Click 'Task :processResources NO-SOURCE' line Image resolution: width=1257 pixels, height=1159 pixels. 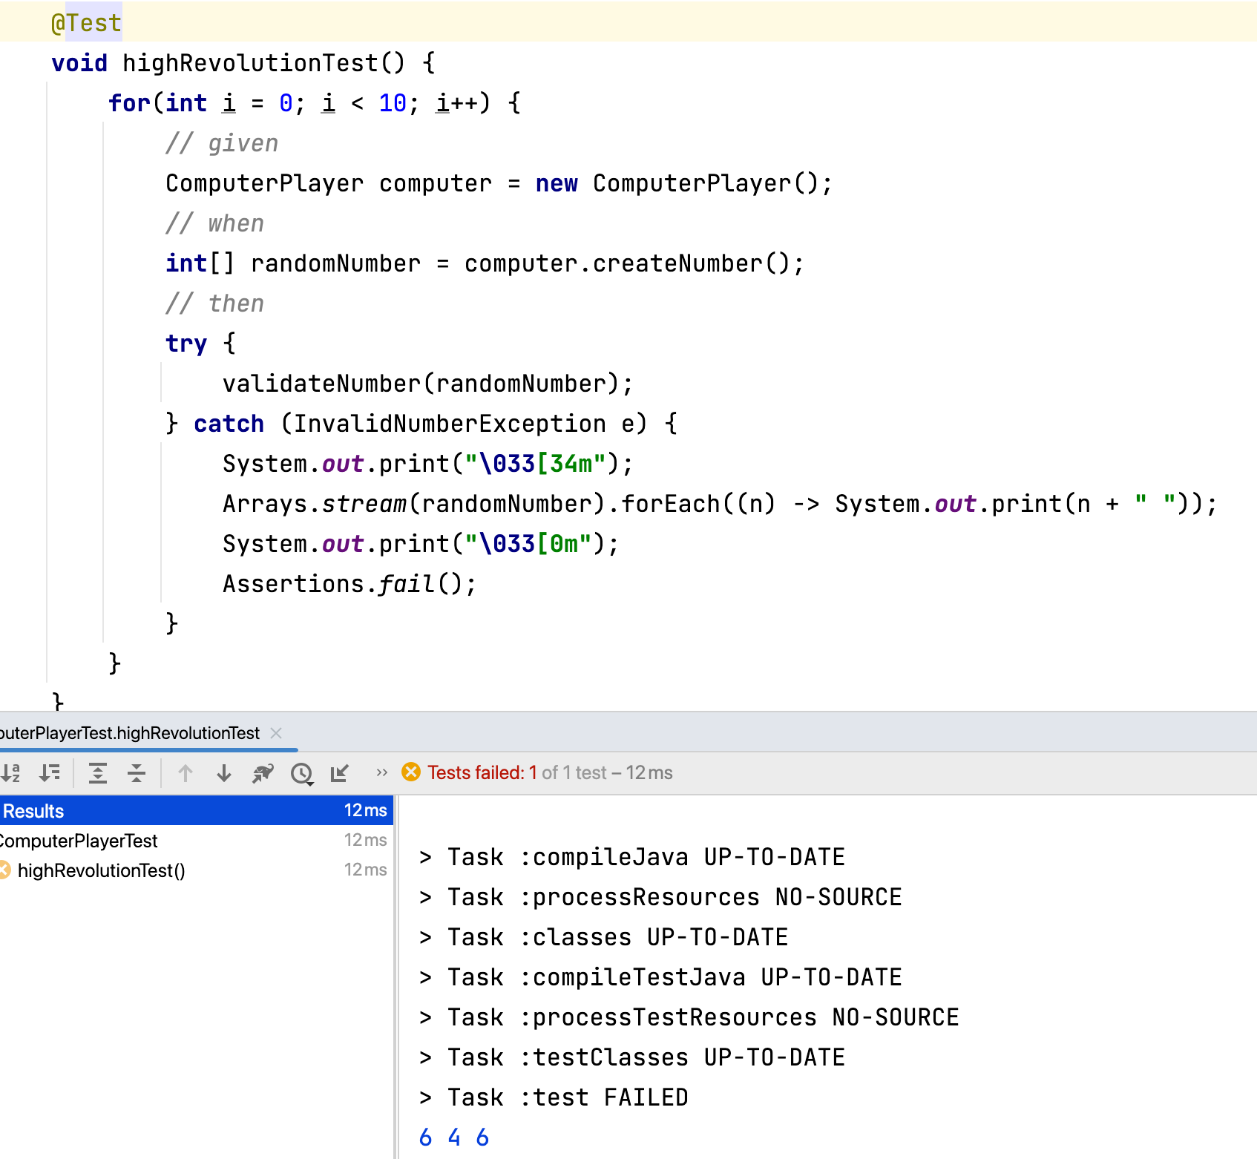(660, 897)
